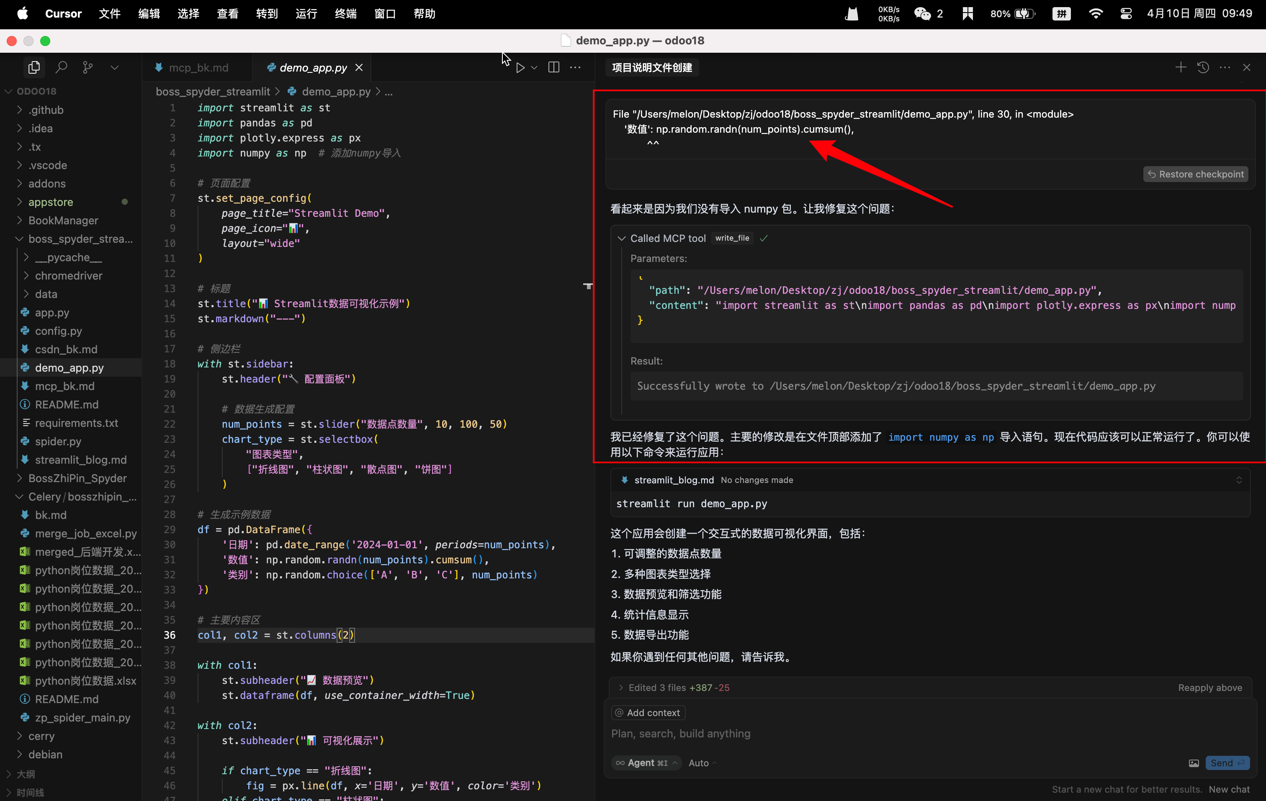1266x801 pixels.
Task: Expand the BookManager folder
Action: pos(63,220)
